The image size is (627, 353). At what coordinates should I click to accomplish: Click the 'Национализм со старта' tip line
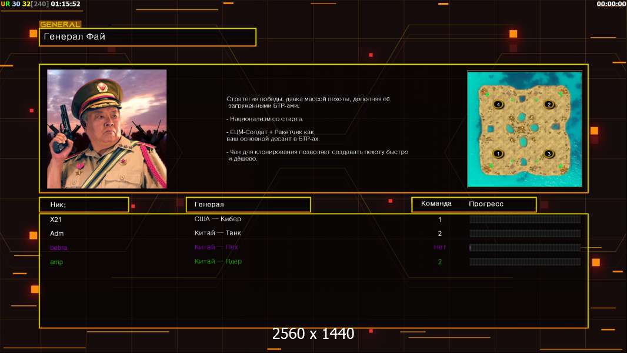[x=265, y=119]
